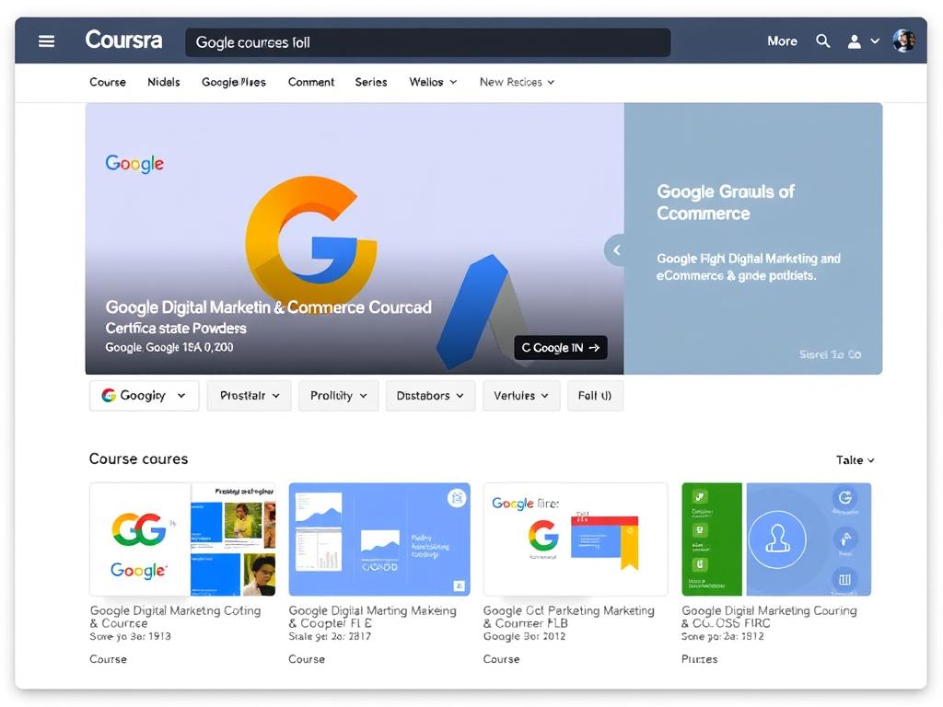Viewport: 943px width, 707px height.
Task: Open the Prostialr filter dropdown
Action: (249, 396)
